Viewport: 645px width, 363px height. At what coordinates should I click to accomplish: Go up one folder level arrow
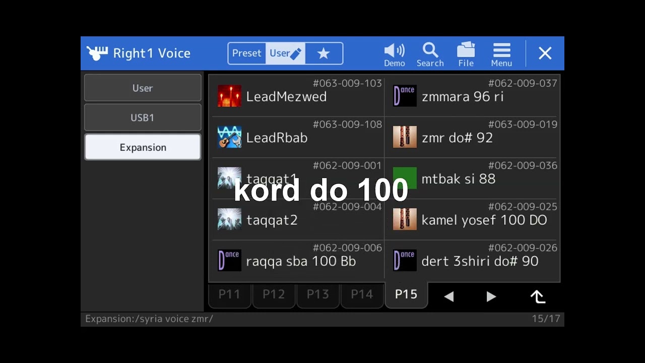tap(538, 296)
